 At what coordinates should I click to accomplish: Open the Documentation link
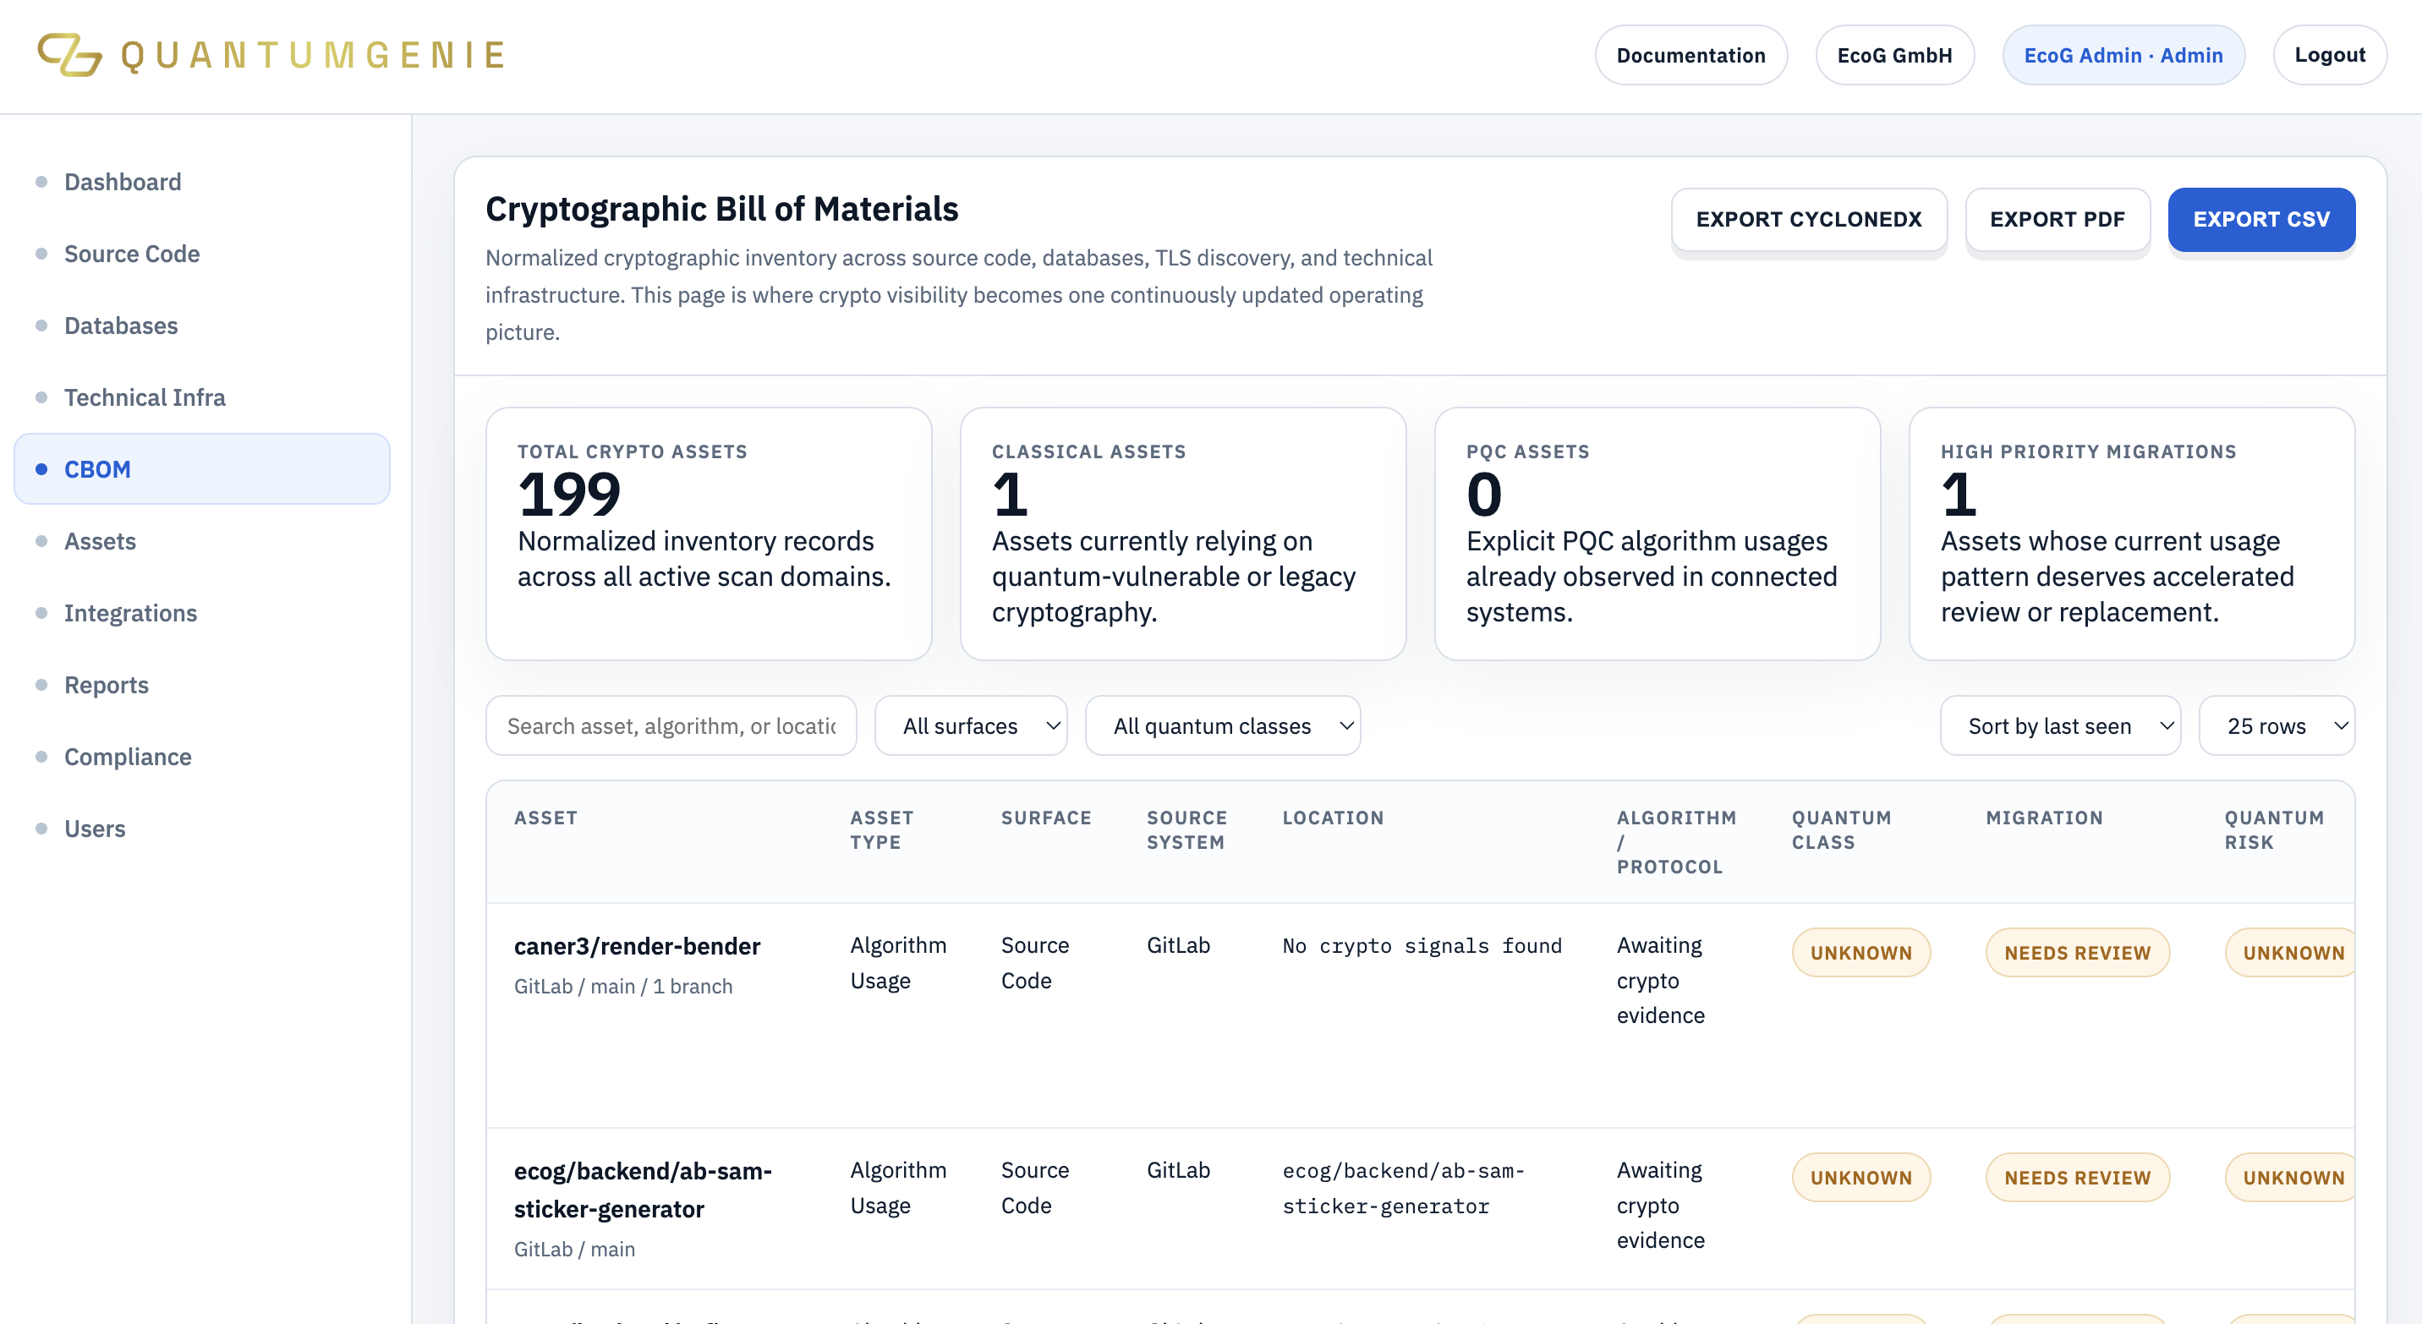tap(1690, 54)
